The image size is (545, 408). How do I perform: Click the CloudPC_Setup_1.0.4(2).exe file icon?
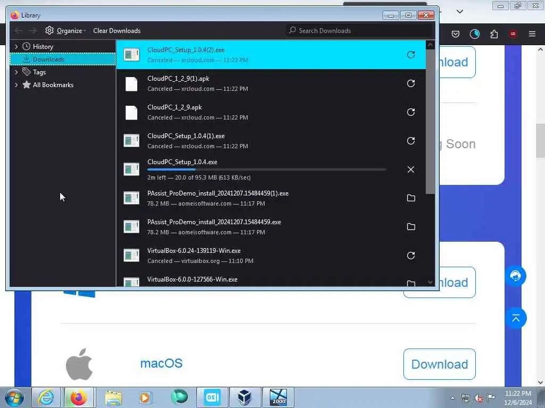[131, 55]
